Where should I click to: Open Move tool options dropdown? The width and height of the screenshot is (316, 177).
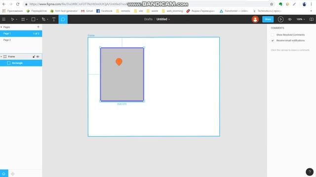coord(16,20)
